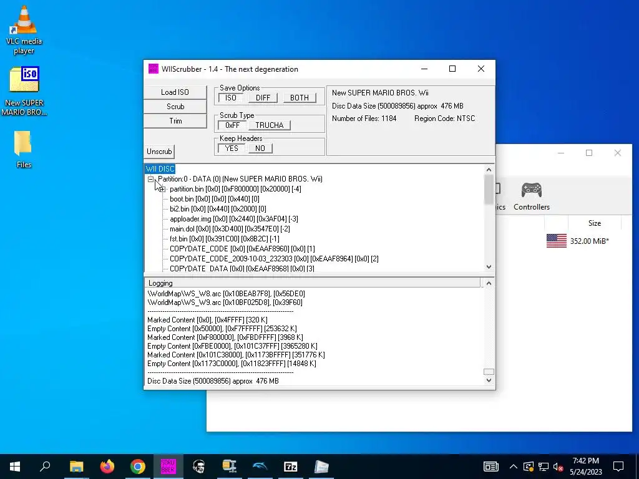
Task: Select boot.bin in the file tree
Action: 215,199
